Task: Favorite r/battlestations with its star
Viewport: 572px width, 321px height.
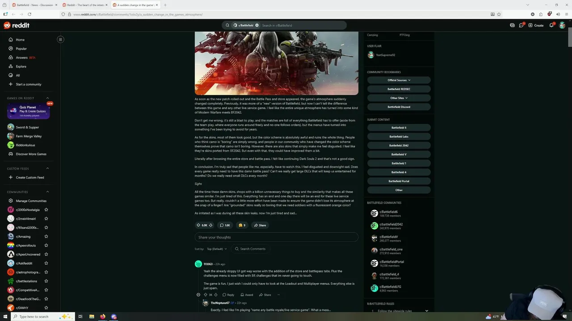Action: [x=46, y=281]
